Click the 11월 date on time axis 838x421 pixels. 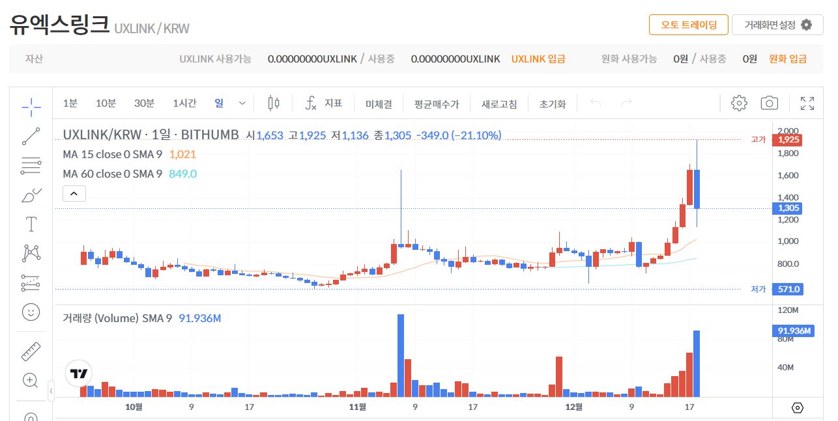[x=357, y=407]
